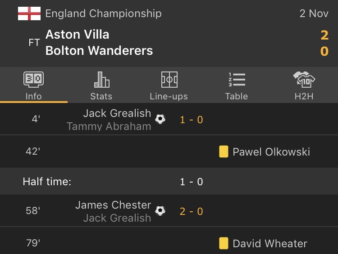Tap the H2H jerseys icon
Screen dimensions: 338x254
click(304, 80)
